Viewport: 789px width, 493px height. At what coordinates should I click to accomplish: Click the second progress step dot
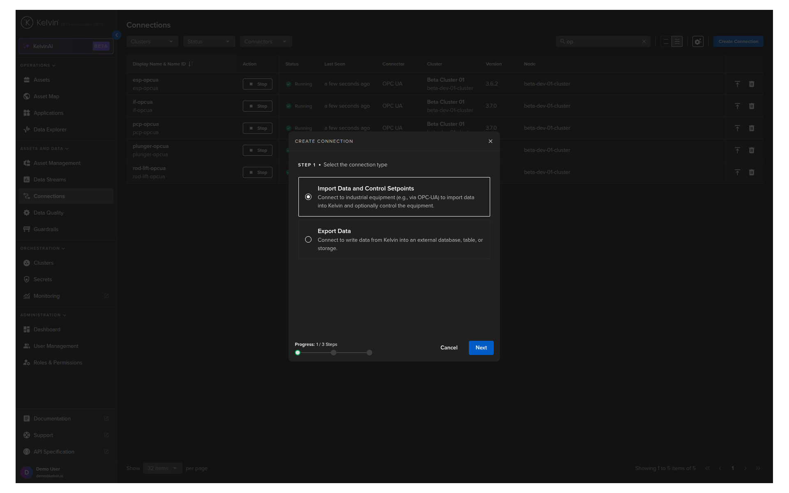334,352
